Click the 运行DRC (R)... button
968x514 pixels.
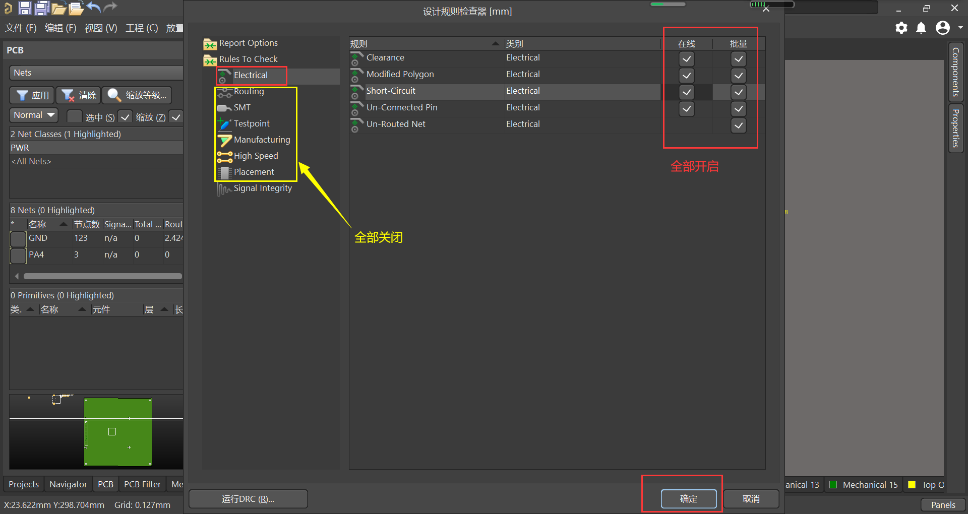(248, 499)
